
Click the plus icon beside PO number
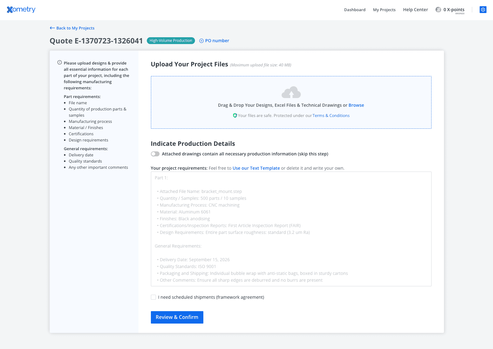click(x=201, y=41)
